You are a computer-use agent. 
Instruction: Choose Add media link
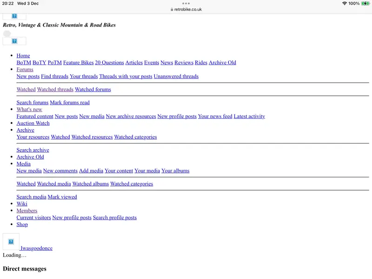pyautogui.click(x=91, y=171)
